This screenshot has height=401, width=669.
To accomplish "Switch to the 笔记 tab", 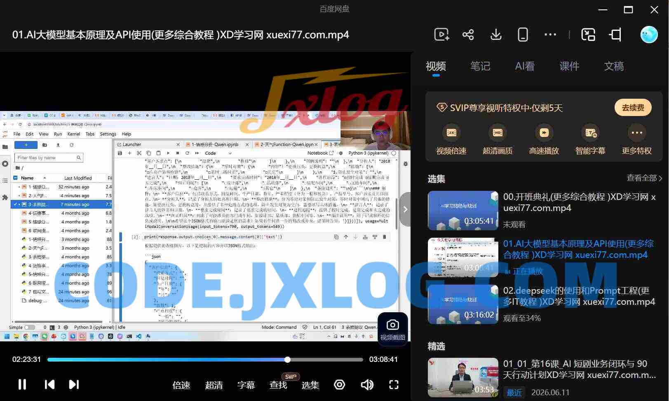I will click(480, 66).
